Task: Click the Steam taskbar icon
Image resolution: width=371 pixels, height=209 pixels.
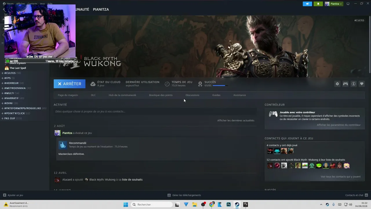Action: tap(237, 205)
